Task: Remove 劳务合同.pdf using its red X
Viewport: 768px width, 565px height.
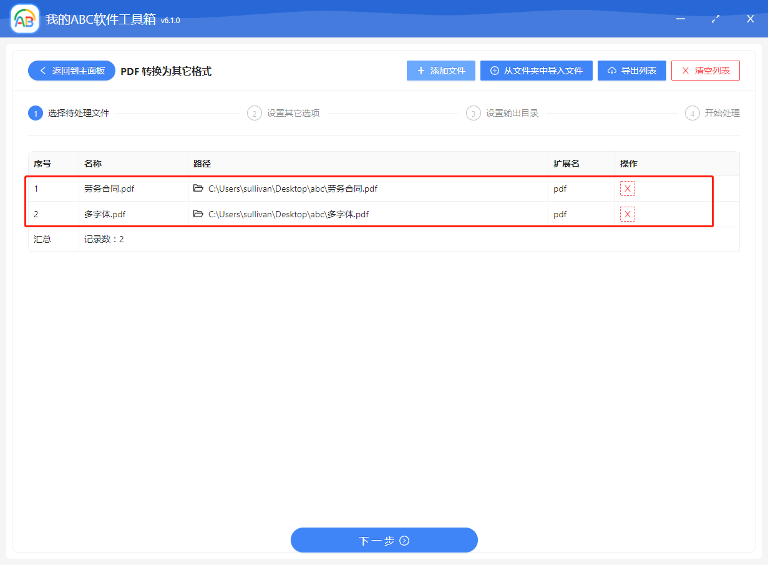Action: point(627,188)
